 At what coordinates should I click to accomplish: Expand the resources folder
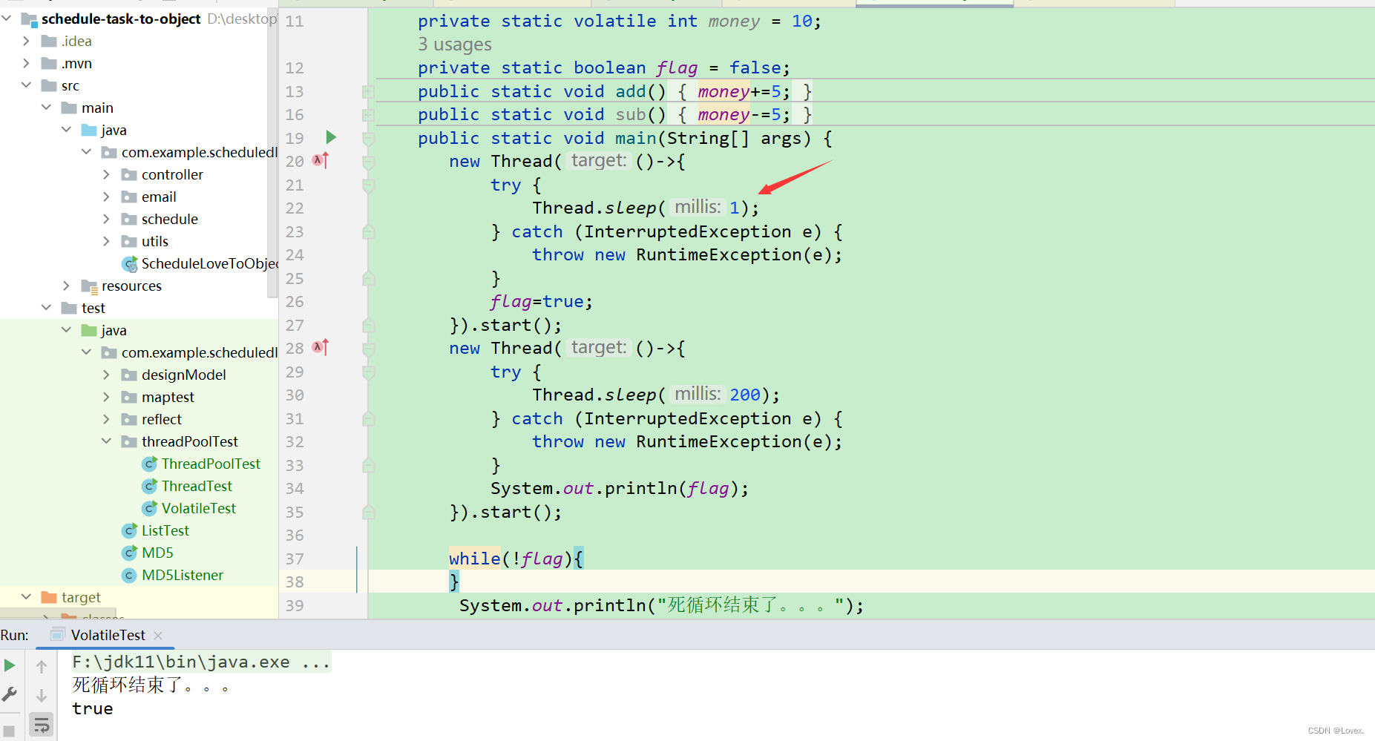[67, 286]
